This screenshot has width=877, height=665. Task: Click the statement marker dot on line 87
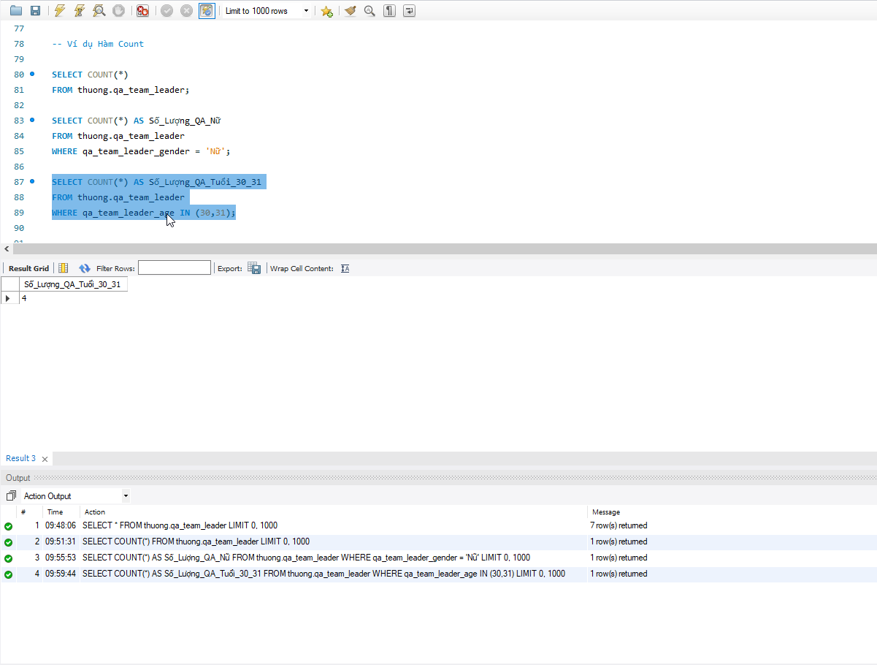click(x=32, y=181)
